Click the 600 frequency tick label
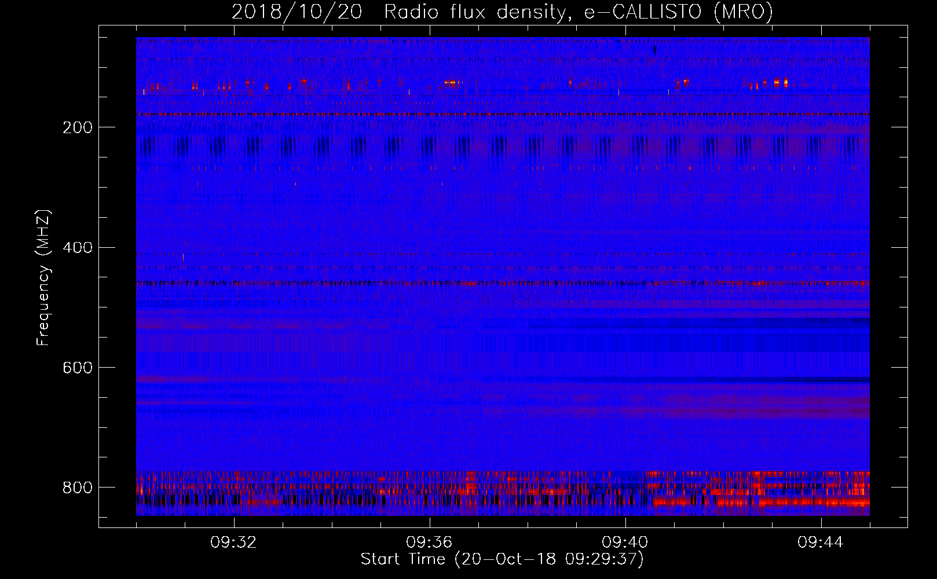Image resolution: width=937 pixels, height=579 pixels. point(77,368)
